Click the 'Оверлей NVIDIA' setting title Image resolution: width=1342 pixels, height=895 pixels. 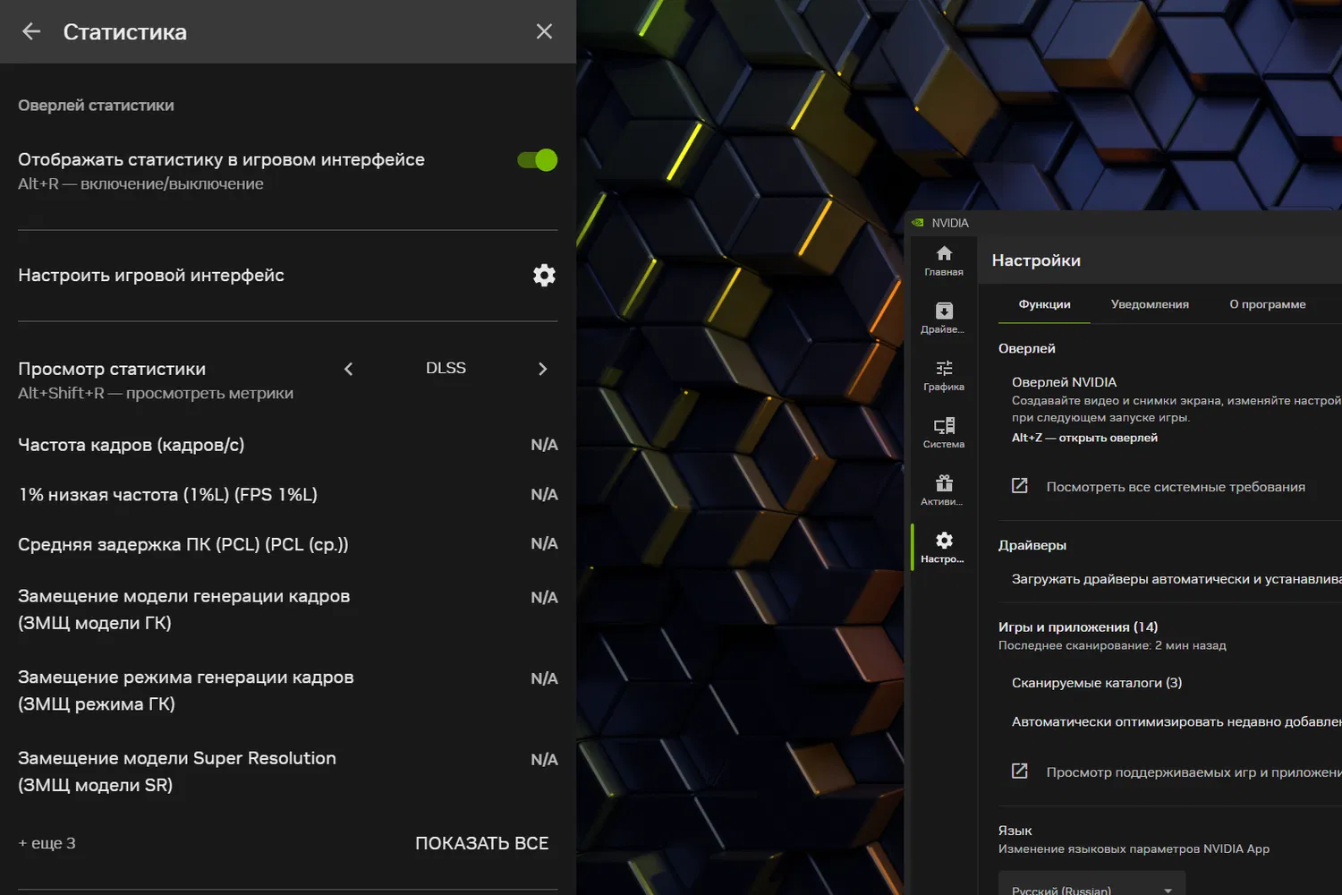[x=1064, y=382]
